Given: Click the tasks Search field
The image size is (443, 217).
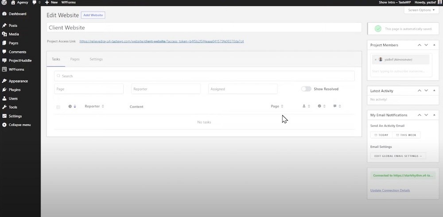Looking at the screenshot, I should (x=204, y=76).
